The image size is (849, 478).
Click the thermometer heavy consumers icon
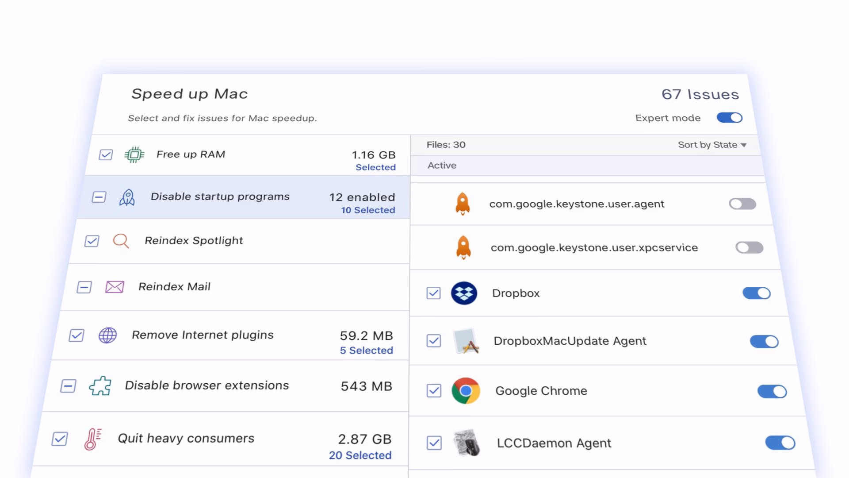[93, 439]
